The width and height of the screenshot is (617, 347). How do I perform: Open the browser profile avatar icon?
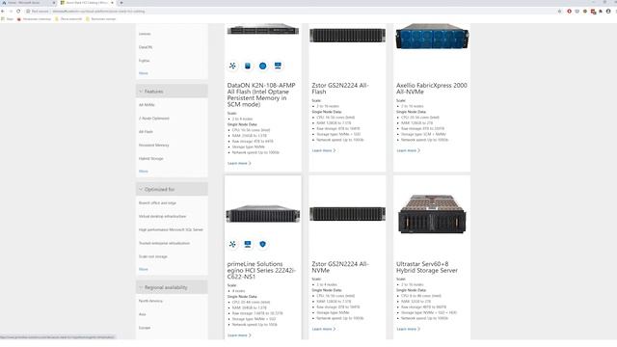click(608, 12)
